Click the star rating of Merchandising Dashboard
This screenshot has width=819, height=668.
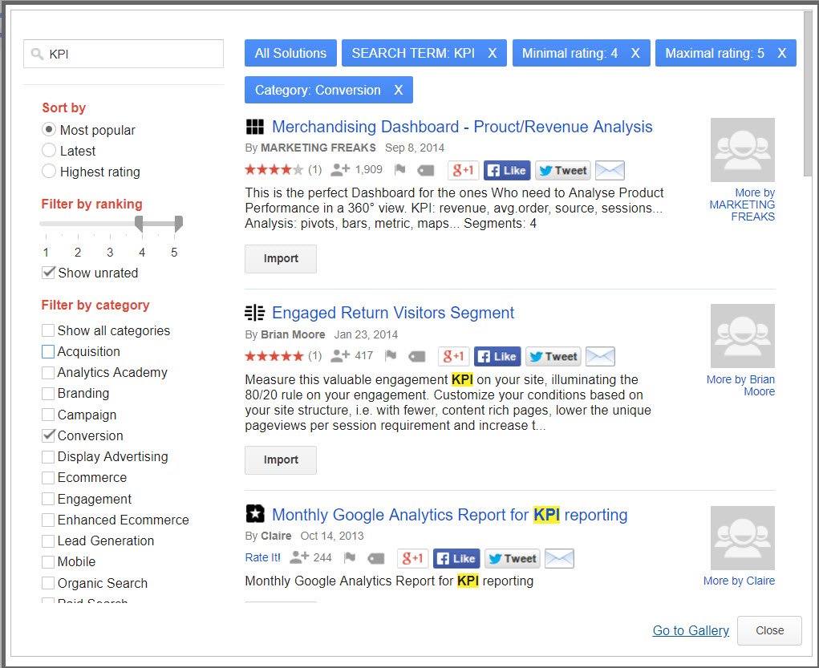[274, 170]
